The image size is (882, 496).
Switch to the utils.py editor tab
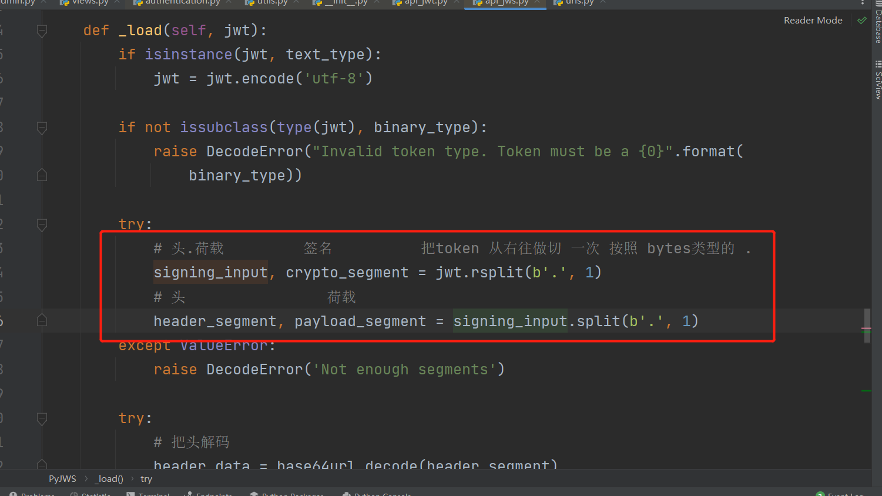[x=271, y=3]
